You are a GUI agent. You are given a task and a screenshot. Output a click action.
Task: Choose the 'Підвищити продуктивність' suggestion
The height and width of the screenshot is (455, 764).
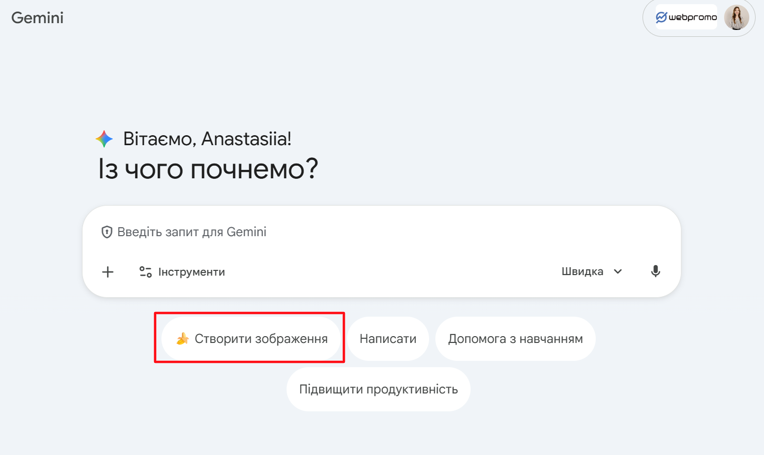379,389
